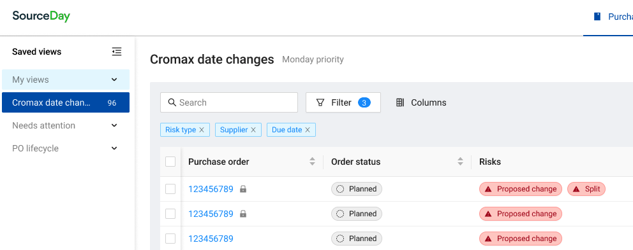Tick the select-all checkbox in table header
This screenshot has width=633, height=250.
pyautogui.click(x=170, y=162)
